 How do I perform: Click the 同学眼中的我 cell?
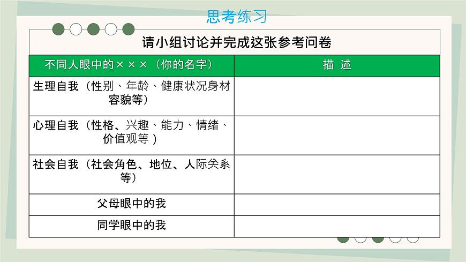click(132, 226)
